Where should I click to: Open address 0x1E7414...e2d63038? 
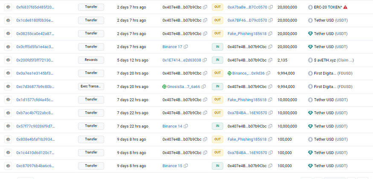[x=182, y=60]
